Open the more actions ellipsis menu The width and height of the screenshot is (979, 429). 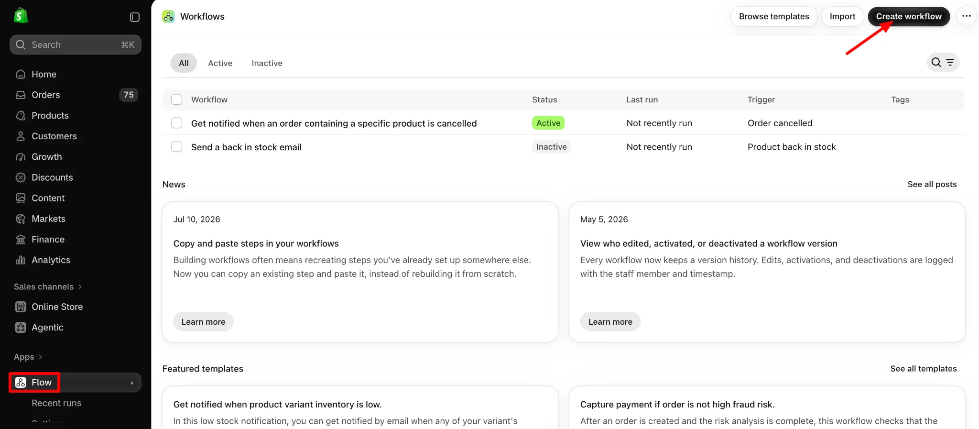[966, 16]
